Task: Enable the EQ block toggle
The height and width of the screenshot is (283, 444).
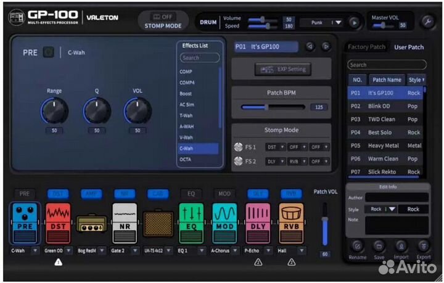Action: pyautogui.click(x=191, y=194)
